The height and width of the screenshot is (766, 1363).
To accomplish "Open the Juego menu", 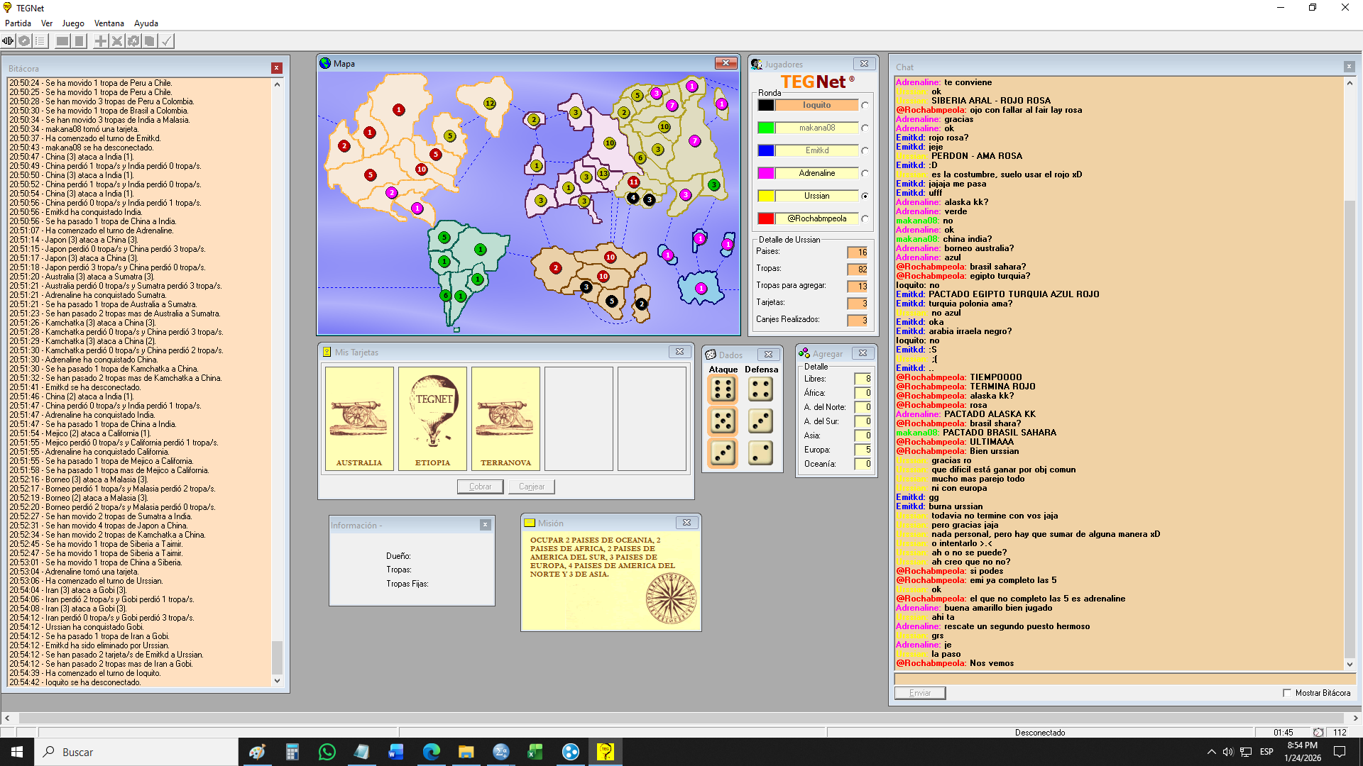I will (x=73, y=23).
